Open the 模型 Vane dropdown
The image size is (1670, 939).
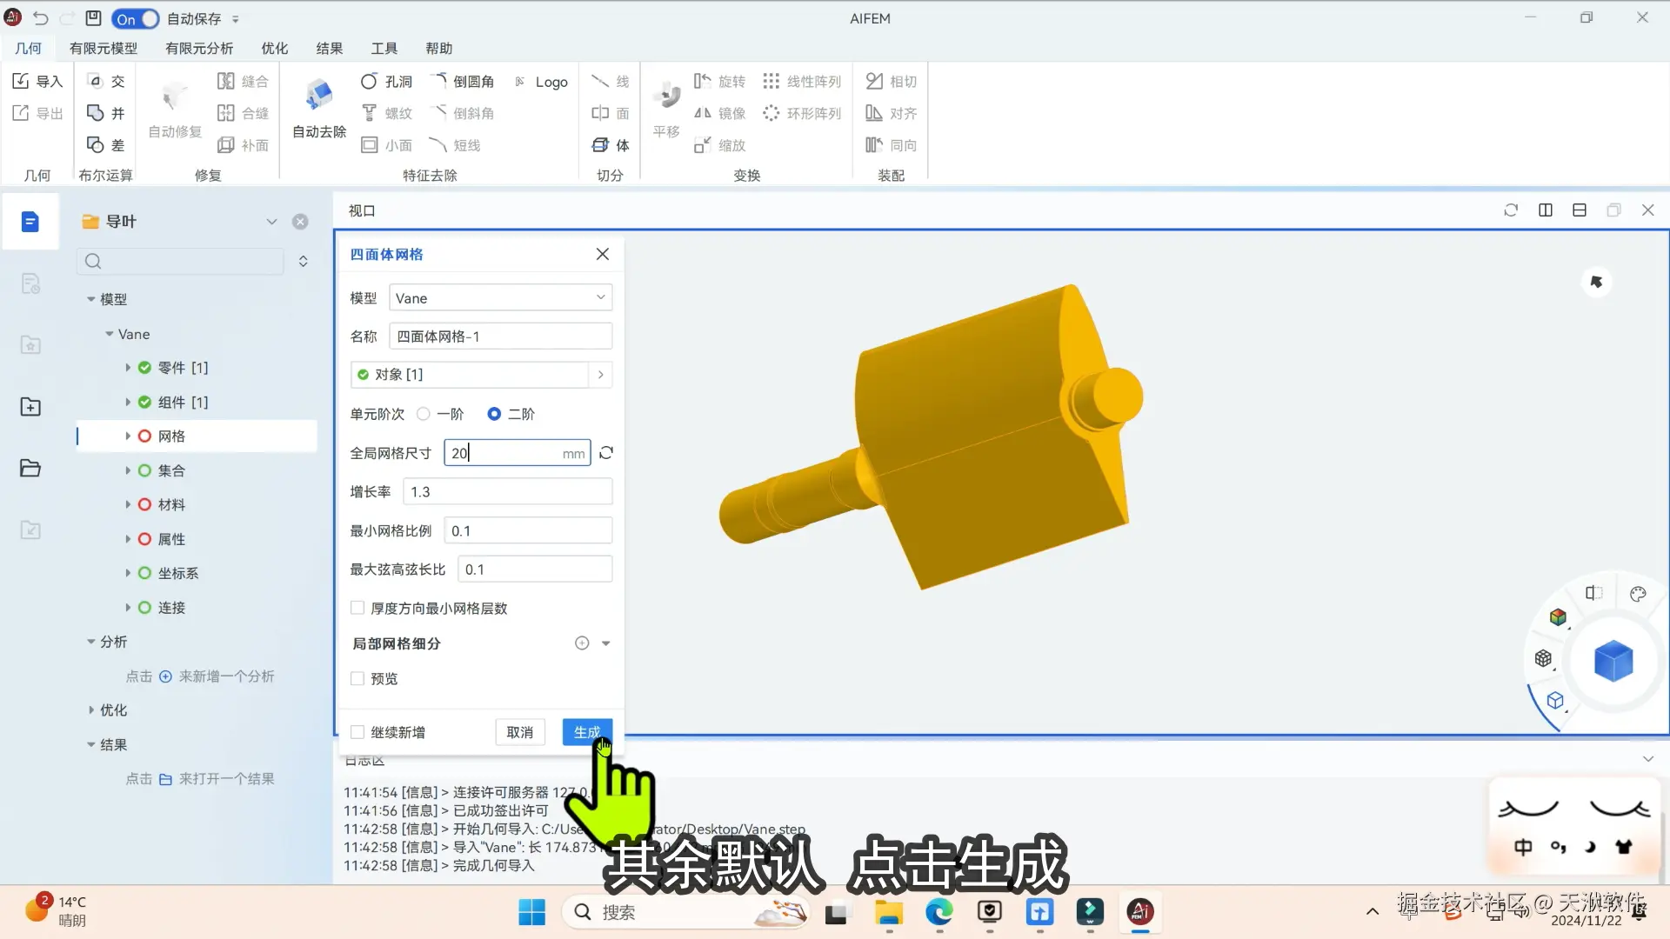point(500,298)
